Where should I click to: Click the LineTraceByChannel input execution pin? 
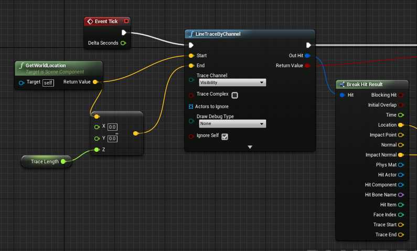[191, 45]
